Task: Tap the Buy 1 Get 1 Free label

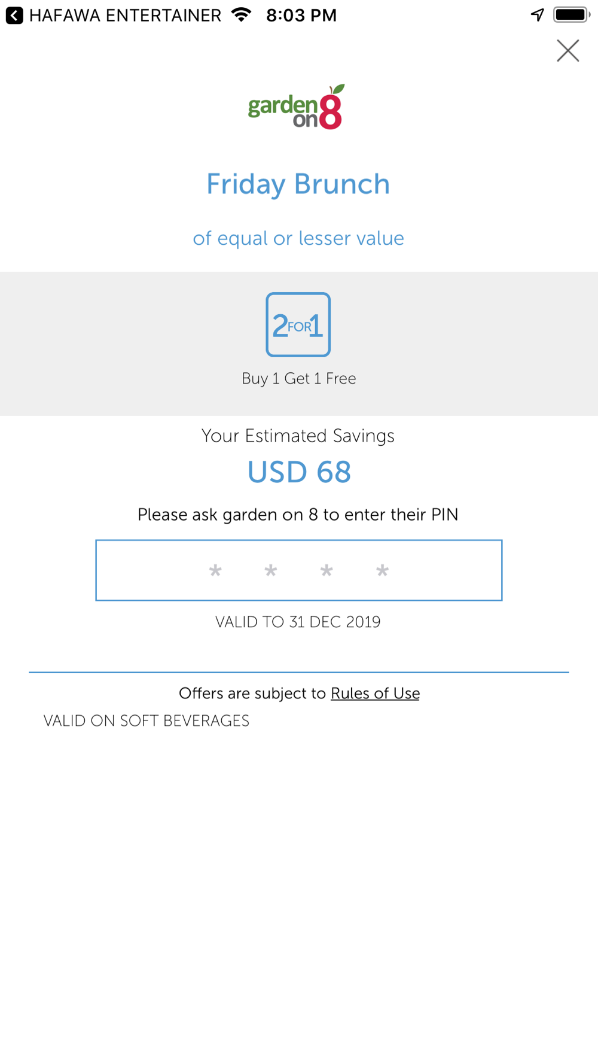Action: click(x=299, y=378)
